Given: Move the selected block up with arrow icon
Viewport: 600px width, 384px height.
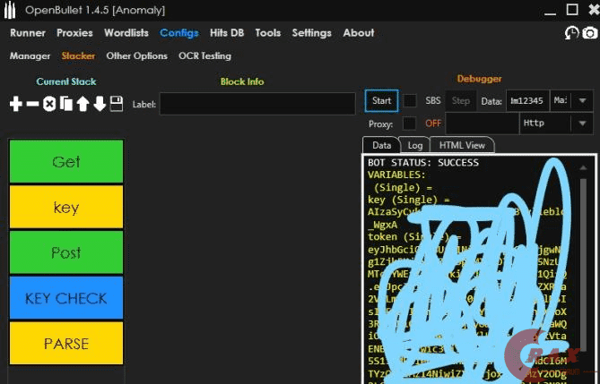Looking at the screenshot, I should tap(83, 104).
